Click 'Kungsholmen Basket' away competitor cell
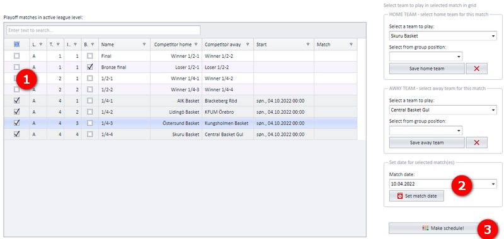504x239 pixels. [228, 123]
